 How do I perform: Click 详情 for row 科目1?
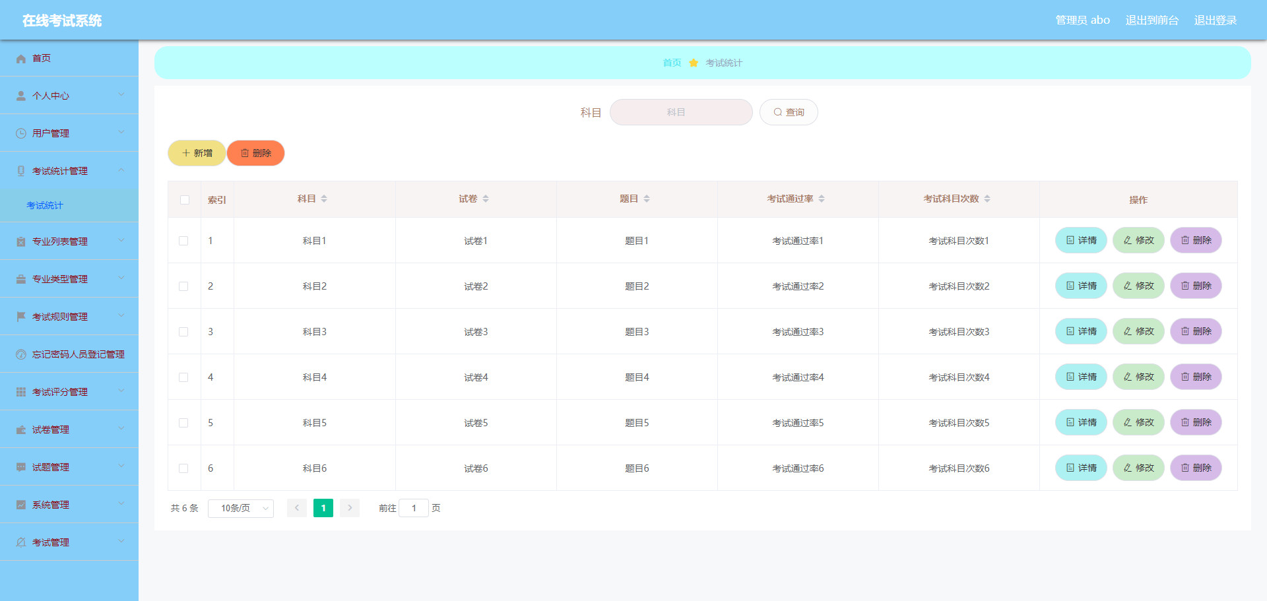(x=1081, y=240)
